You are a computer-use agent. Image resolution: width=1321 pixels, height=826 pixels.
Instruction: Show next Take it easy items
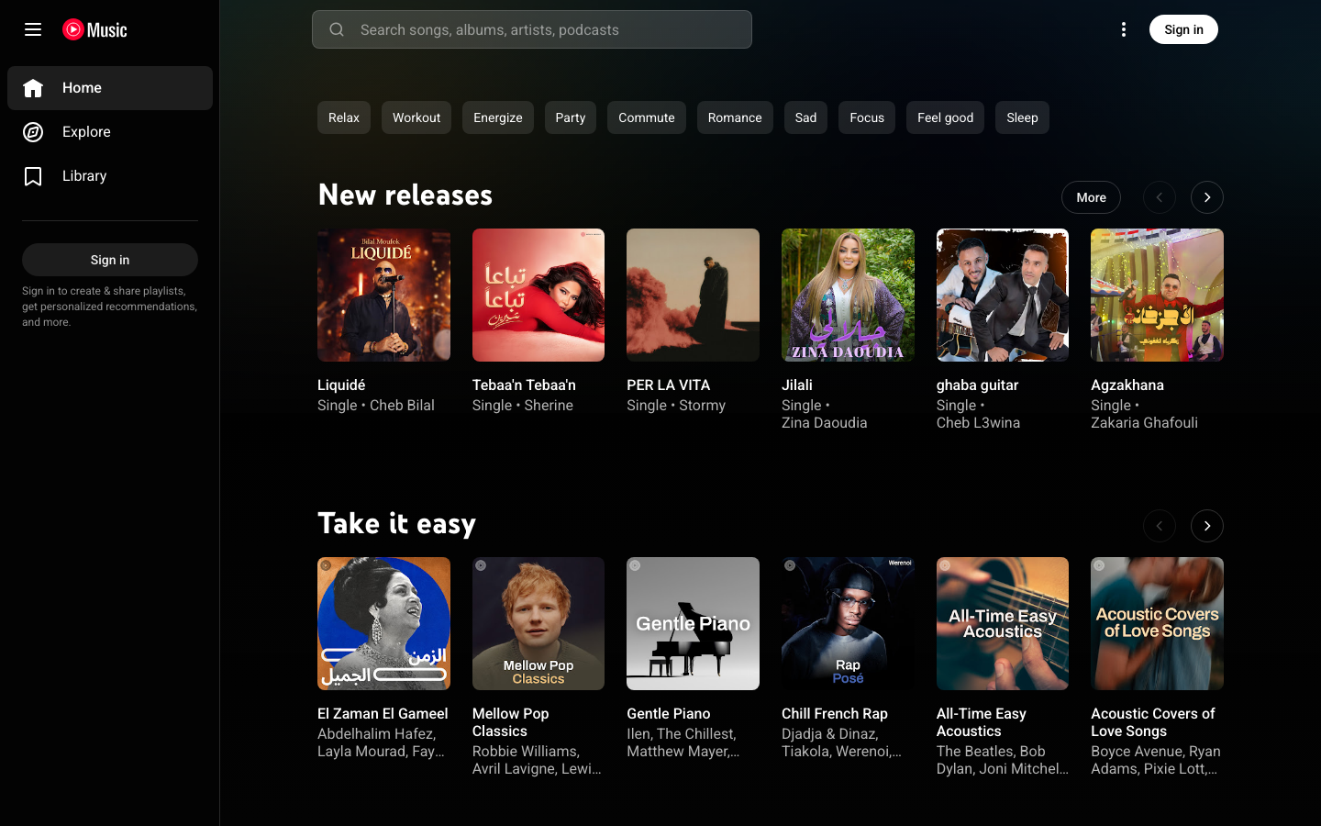[1207, 526]
